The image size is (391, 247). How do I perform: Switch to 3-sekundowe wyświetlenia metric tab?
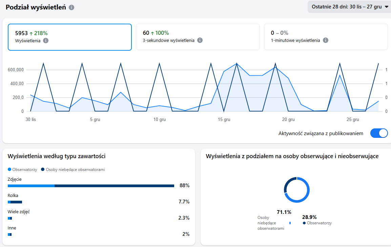tap(198, 37)
